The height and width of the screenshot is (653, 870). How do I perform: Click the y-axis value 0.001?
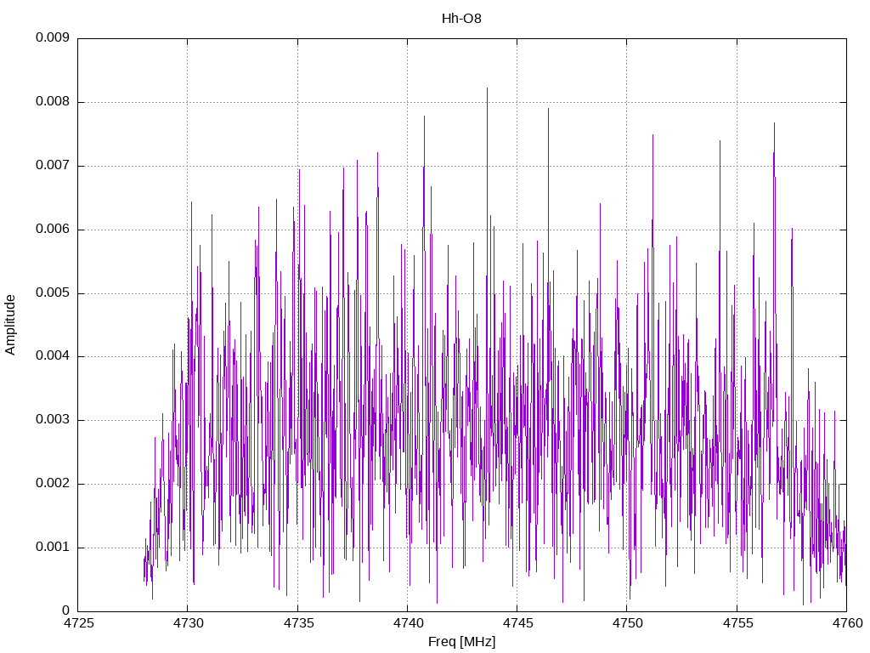53,547
